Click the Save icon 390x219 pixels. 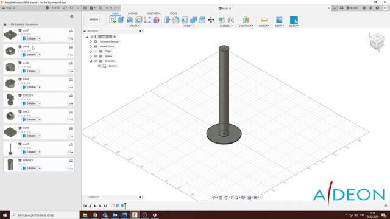(101, 8)
